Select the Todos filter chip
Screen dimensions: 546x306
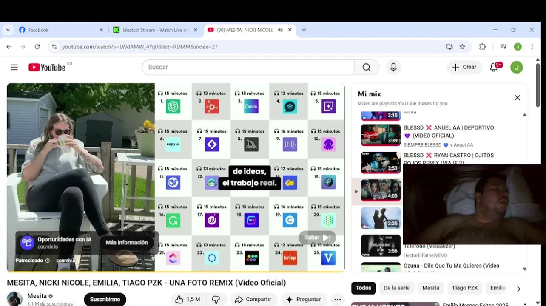point(363,288)
